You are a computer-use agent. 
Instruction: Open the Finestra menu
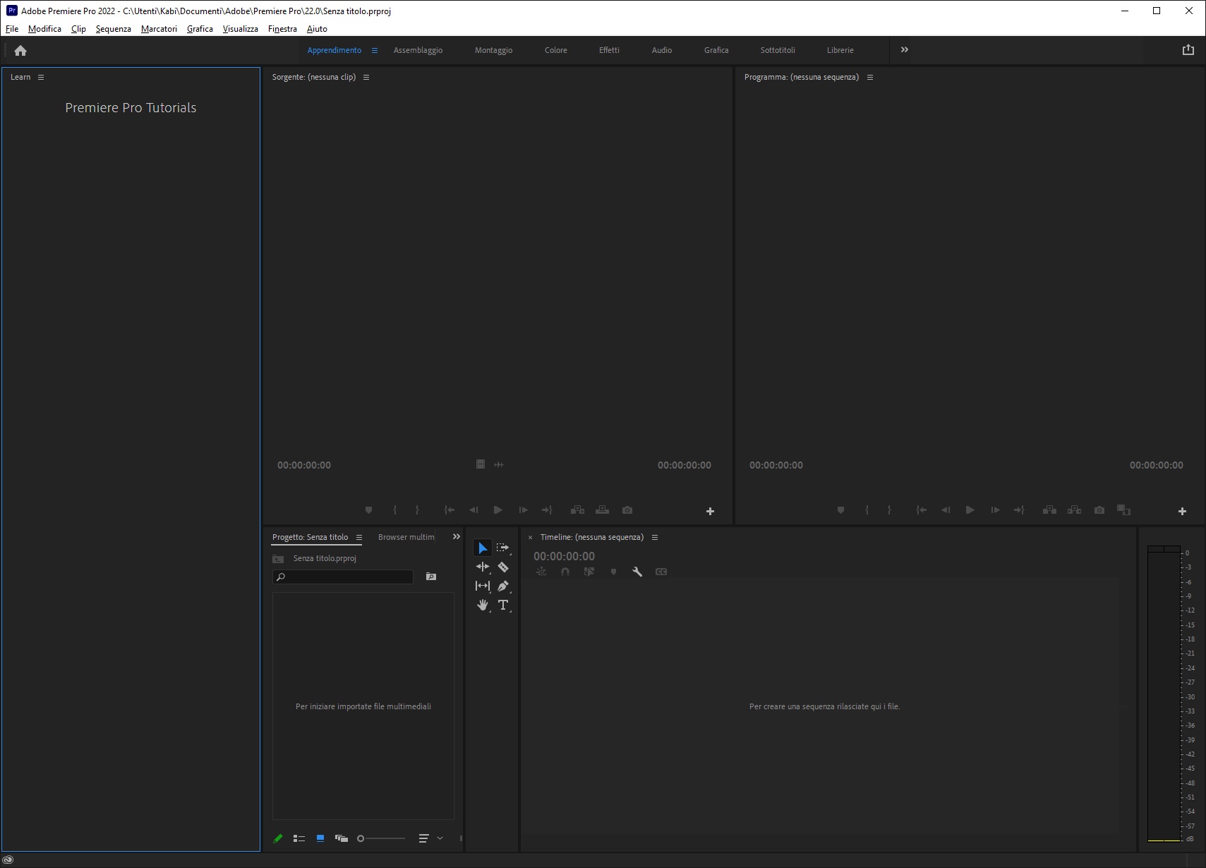tap(282, 29)
